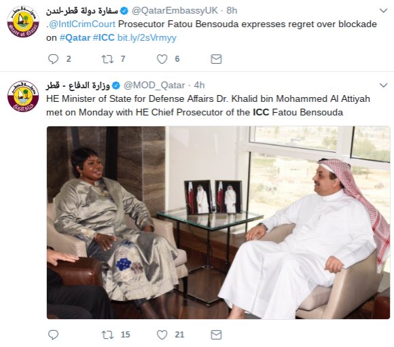Open the @QatarEmbassyUK handle
Image resolution: width=394 pixels, height=347 pixels.
(175, 11)
